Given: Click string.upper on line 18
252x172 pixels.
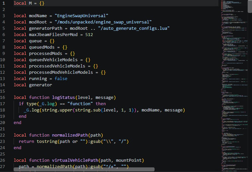Looking at the screenshot, I should tap(57, 110).
